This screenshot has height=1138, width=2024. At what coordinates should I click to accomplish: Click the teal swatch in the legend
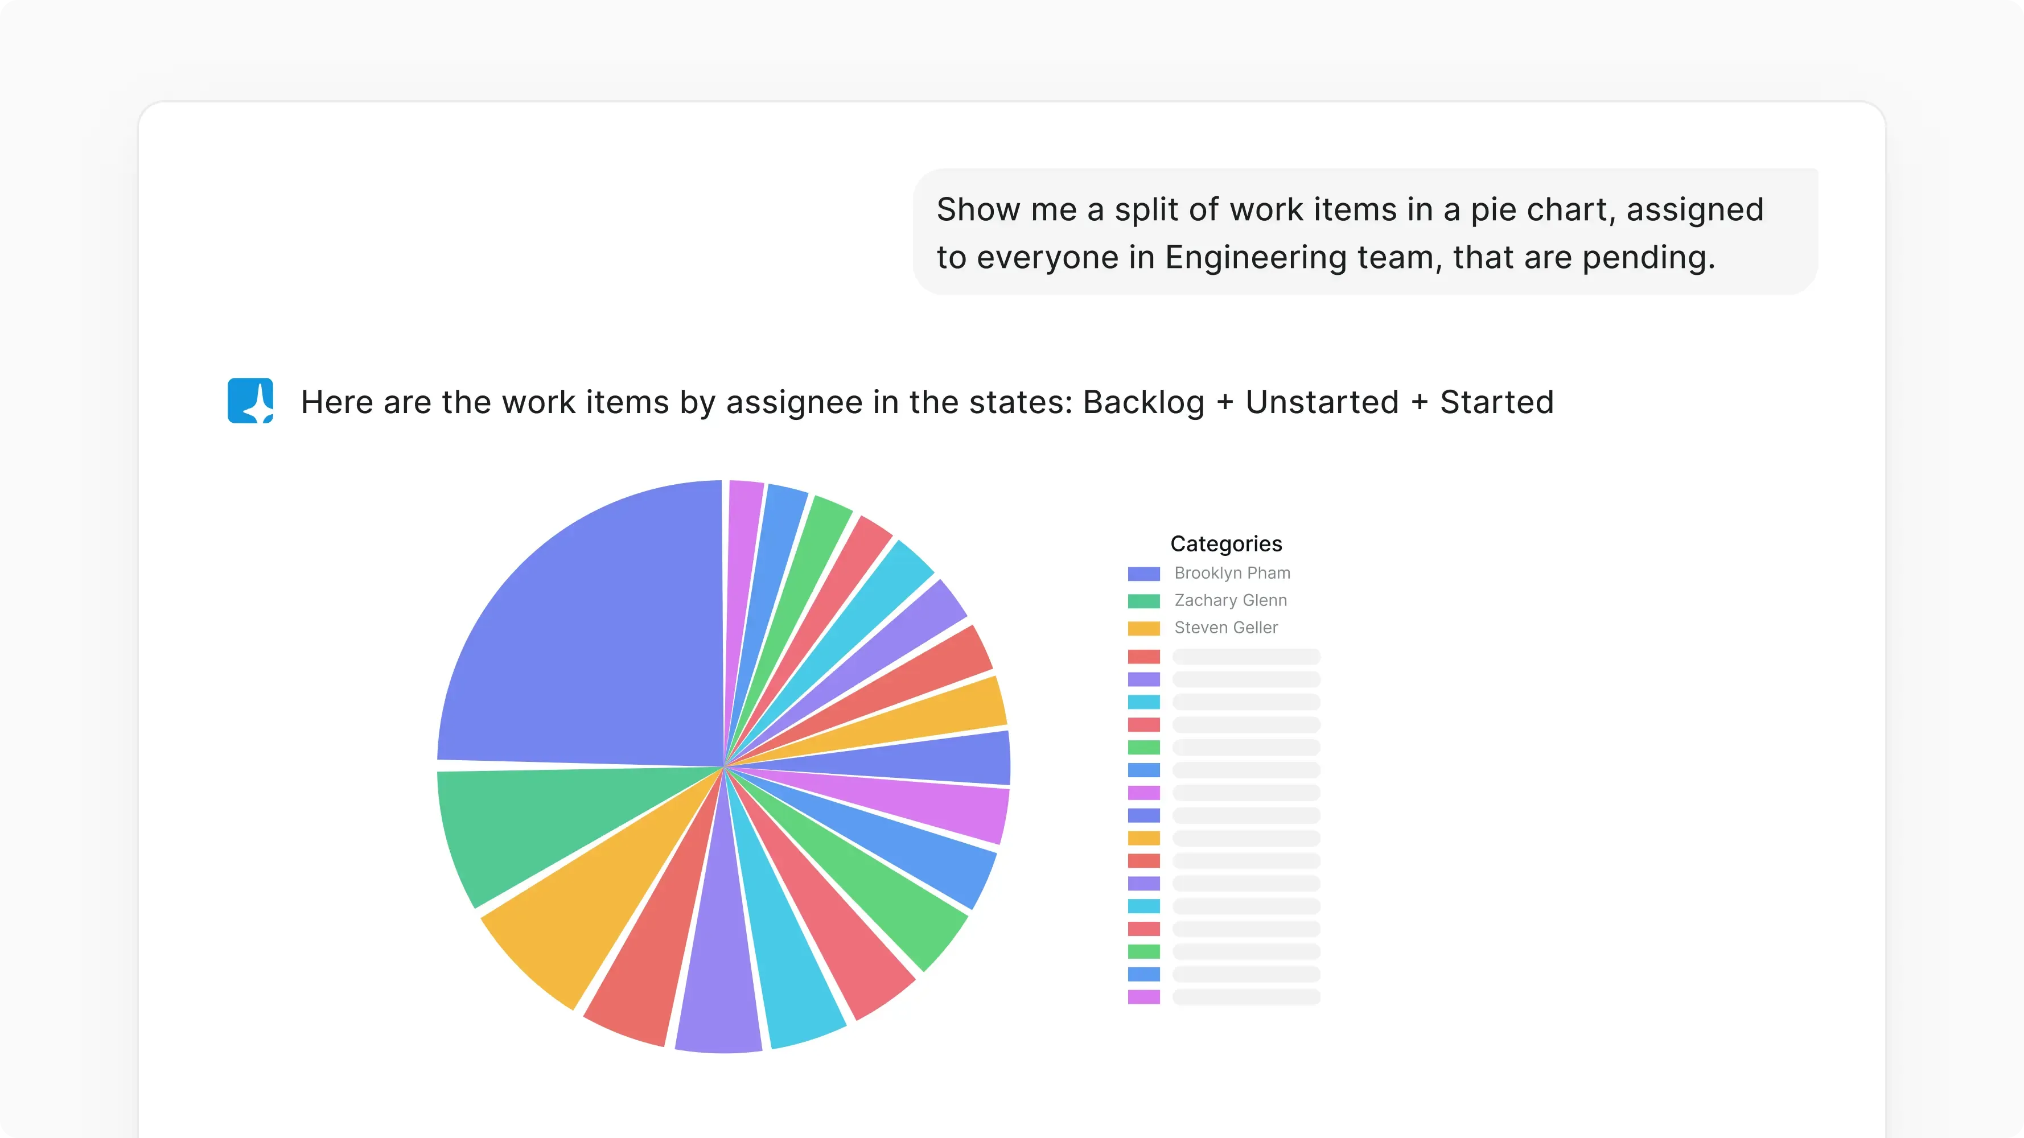pos(1143,702)
